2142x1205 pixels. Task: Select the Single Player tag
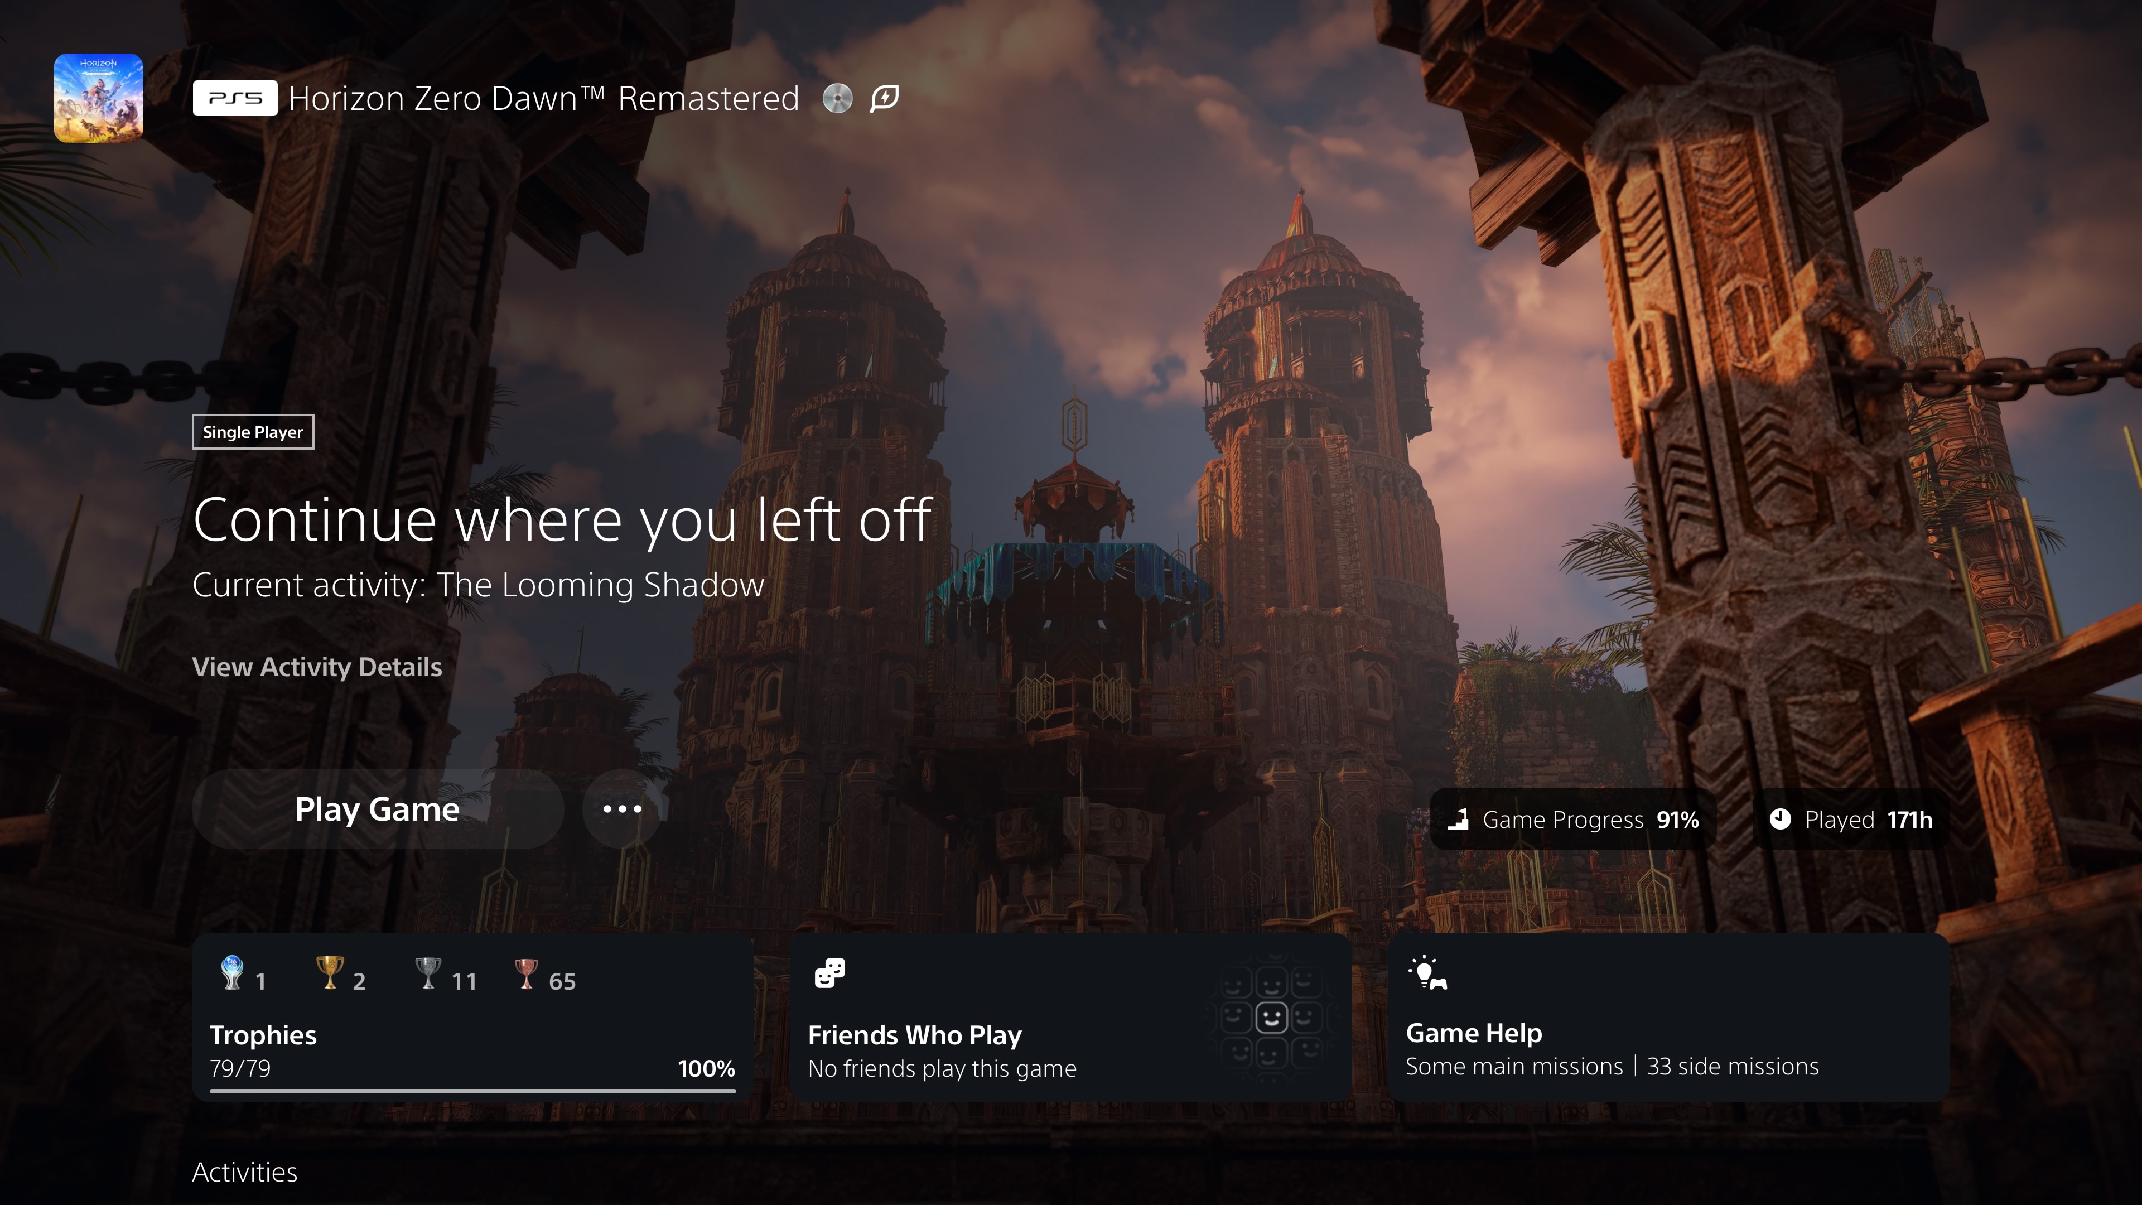[253, 432]
